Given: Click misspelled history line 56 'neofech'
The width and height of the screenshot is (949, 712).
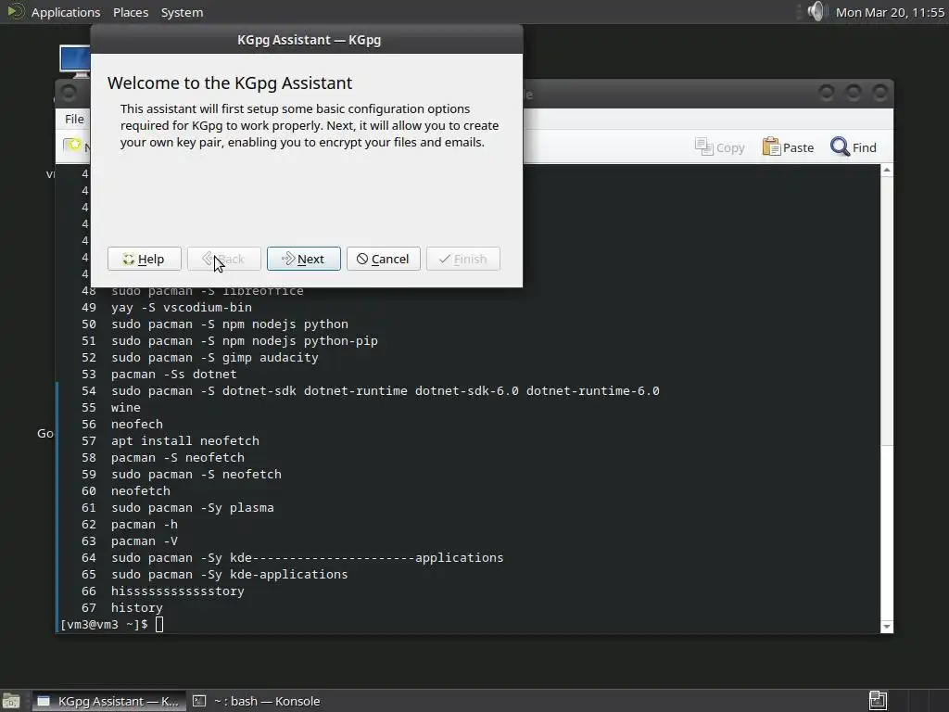Looking at the screenshot, I should tap(137, 424).
